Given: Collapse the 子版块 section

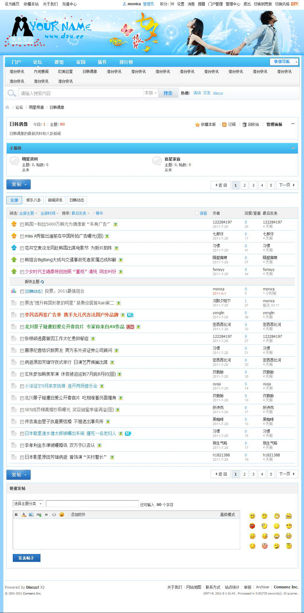Looking at the screenshot, I should click(x=293, y=148).
